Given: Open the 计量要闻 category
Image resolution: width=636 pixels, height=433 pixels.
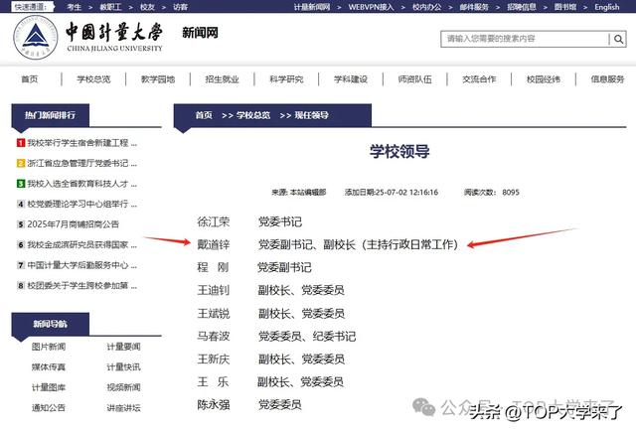Looking at the screenshot, I should (123, 347).
